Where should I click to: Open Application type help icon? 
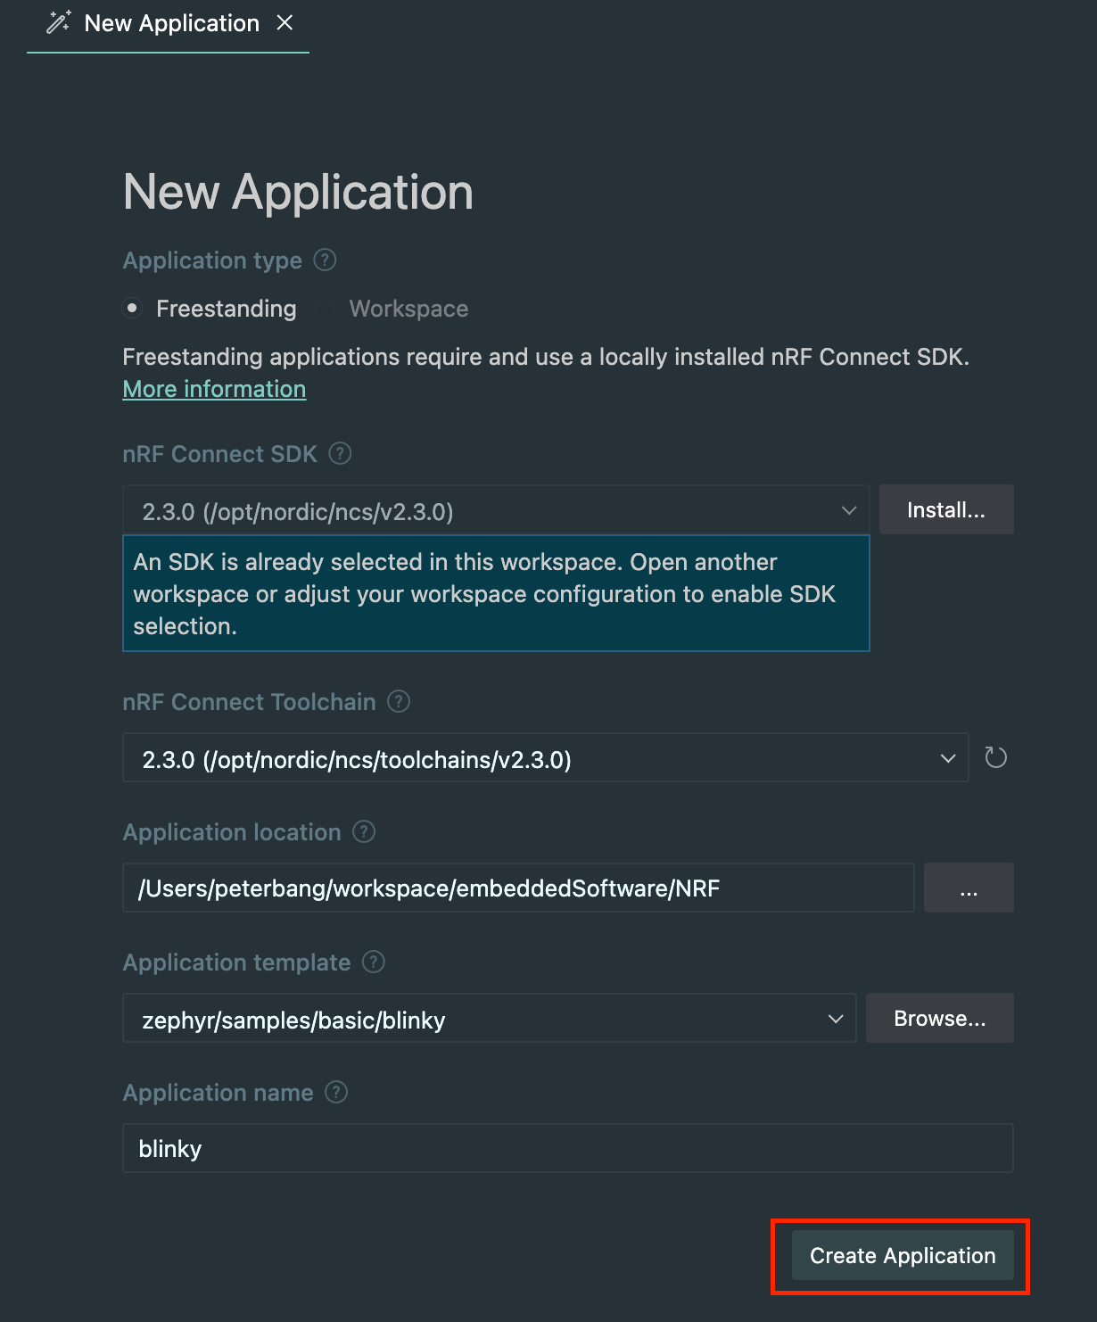[326, 260]
